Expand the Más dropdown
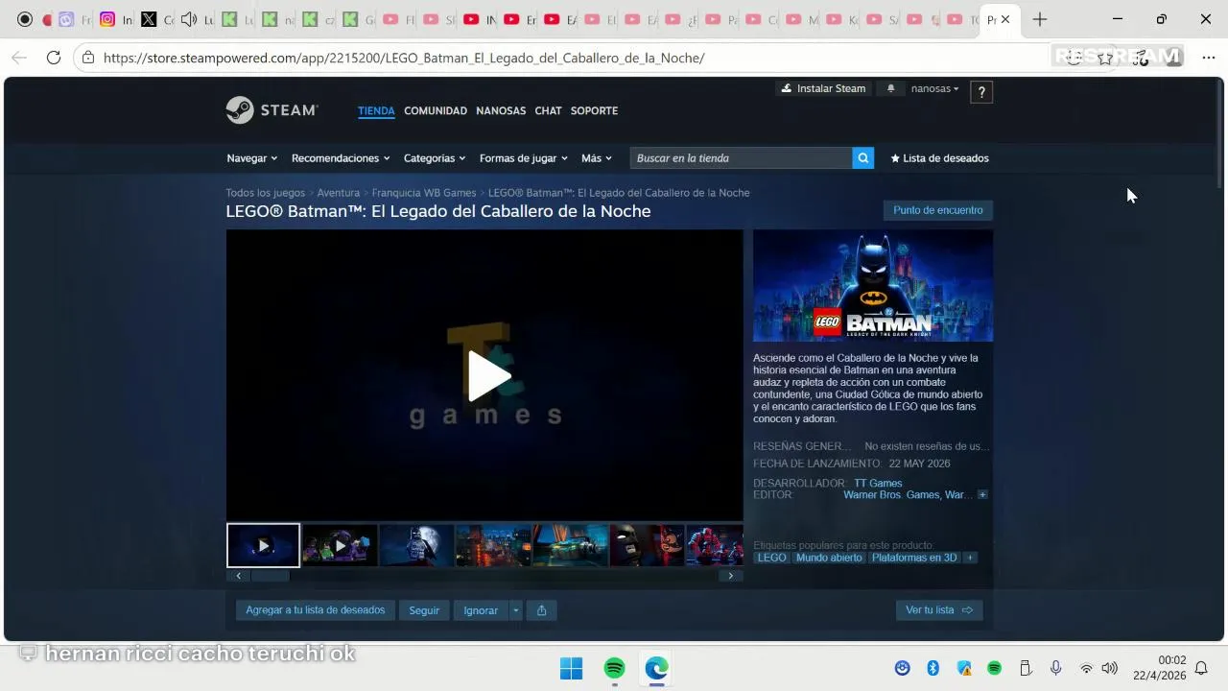Image resolution: width=1228 pixels, height=691 pixels. pyautogui.click(x=596, y=158)
